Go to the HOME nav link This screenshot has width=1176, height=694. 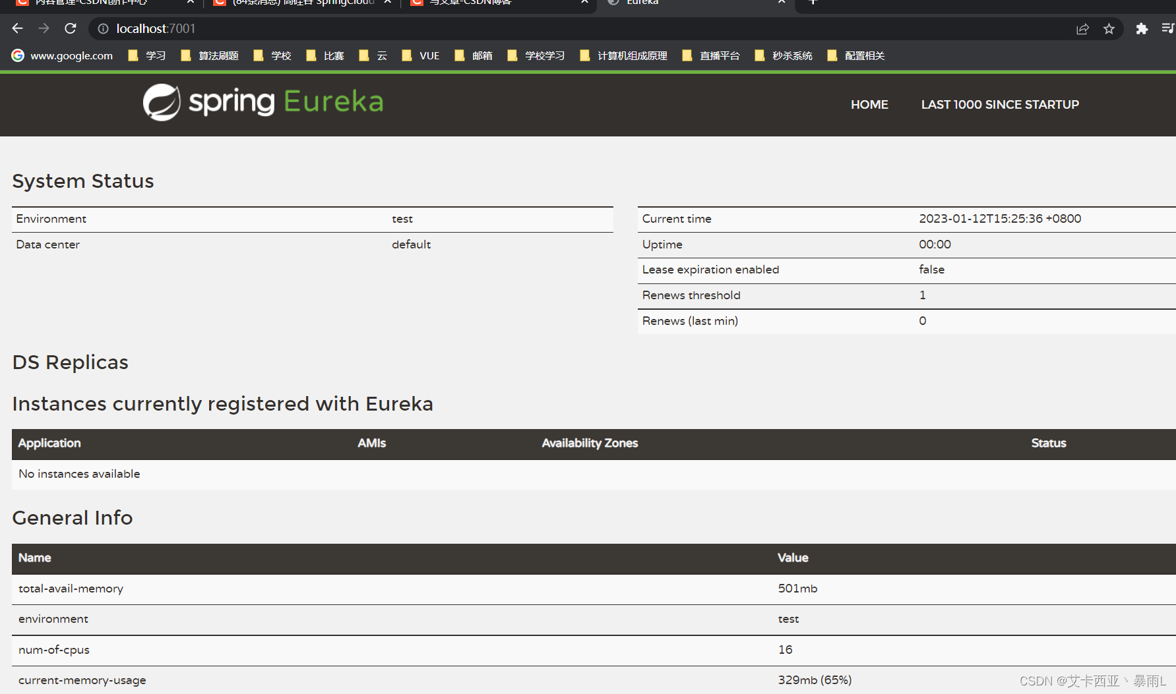[x=869, y=104]
